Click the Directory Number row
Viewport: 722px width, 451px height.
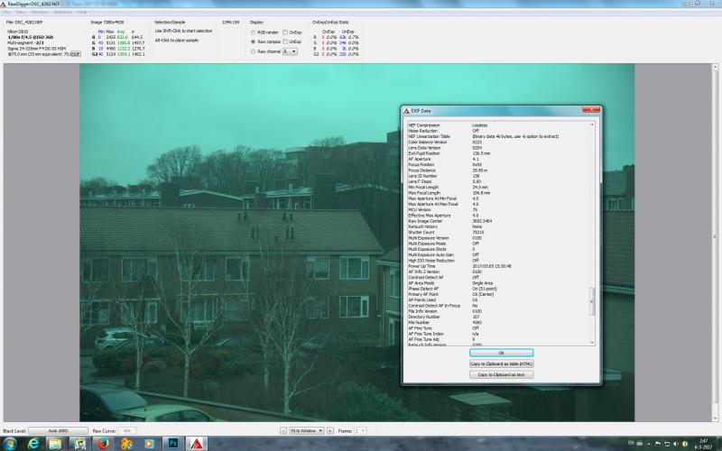500,317
